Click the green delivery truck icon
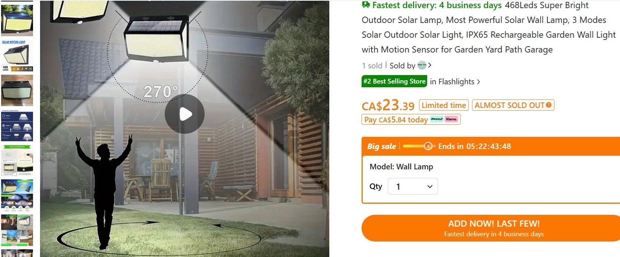The image size is (620, 257). tap(366, 5)
